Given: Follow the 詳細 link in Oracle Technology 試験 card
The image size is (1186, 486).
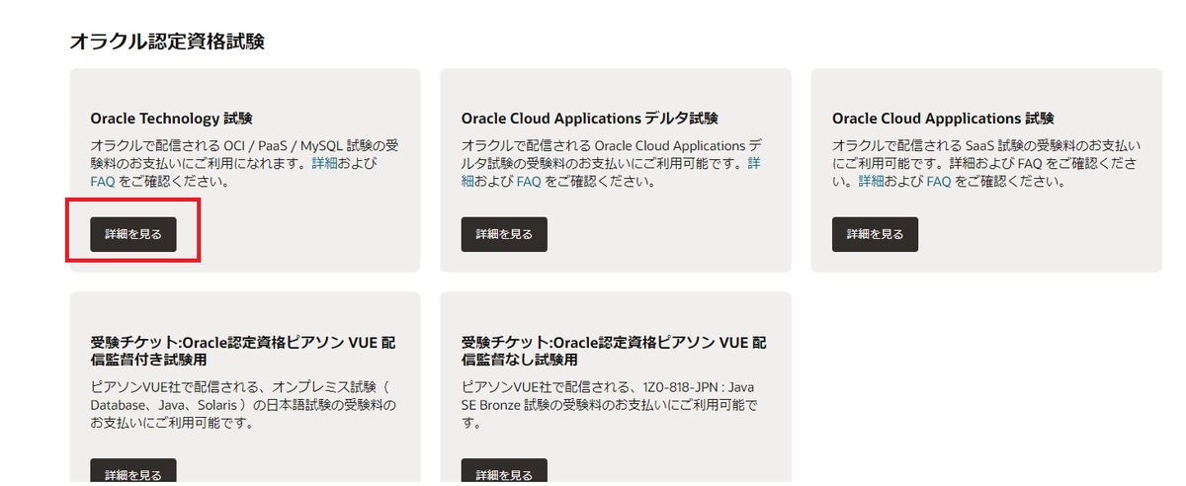Looking at the screenshot, I should pyautogui.click(x=325, y=163).
